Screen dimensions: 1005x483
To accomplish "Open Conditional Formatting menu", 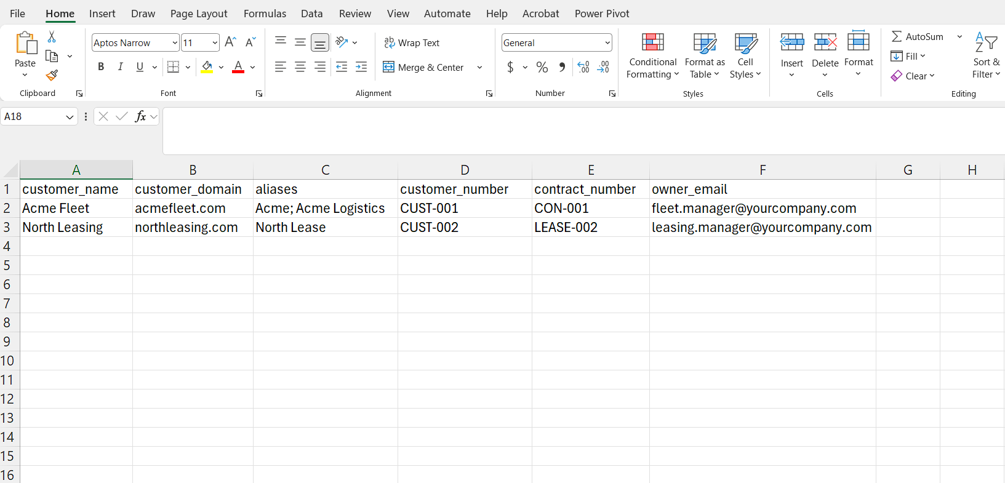I will [x=653, y=56].
